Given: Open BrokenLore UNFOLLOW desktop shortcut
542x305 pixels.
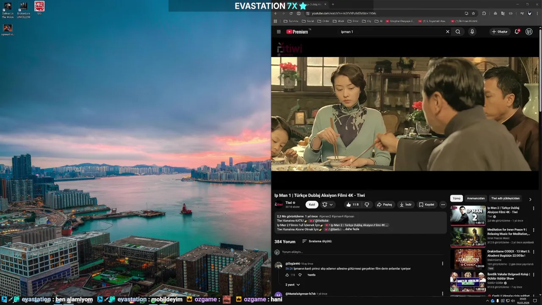Looking at the screenshot, I should point(24,10).
